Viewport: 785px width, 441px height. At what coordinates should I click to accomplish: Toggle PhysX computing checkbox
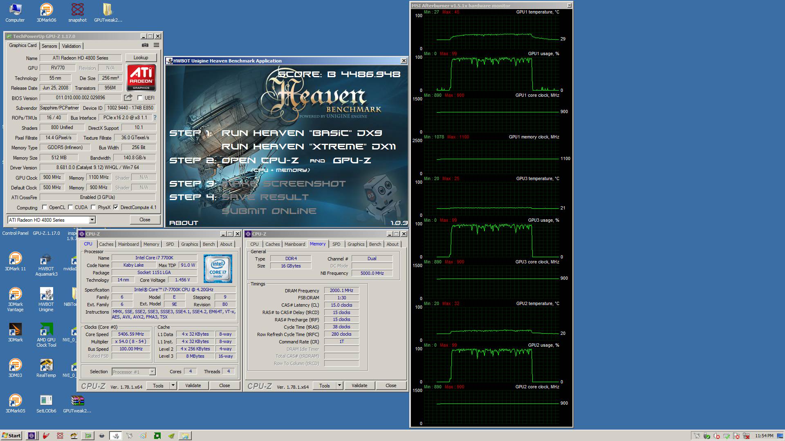coord(93,207)
